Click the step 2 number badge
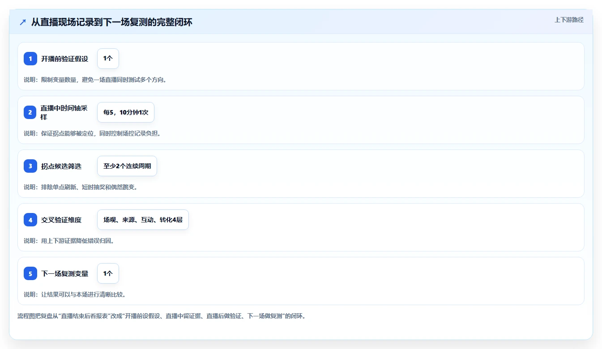 point(30,112)
